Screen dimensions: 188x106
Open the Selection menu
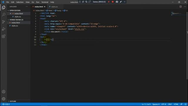pyautogui.click(x=20, y=2)
